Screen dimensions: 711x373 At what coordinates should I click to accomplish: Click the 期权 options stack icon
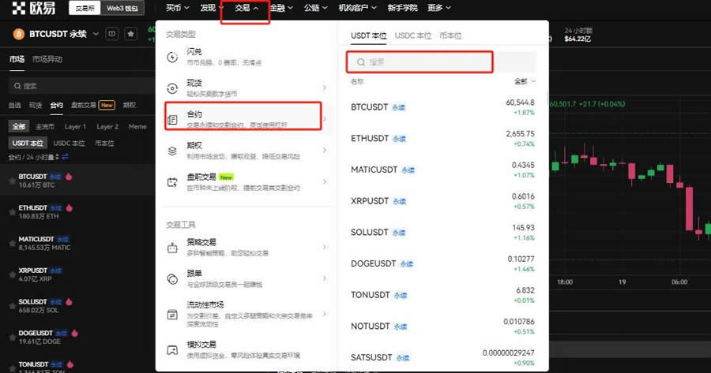[x=173, y=150]
